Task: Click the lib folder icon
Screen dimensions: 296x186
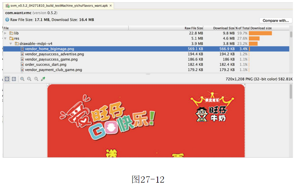Action: pos(11,33)
